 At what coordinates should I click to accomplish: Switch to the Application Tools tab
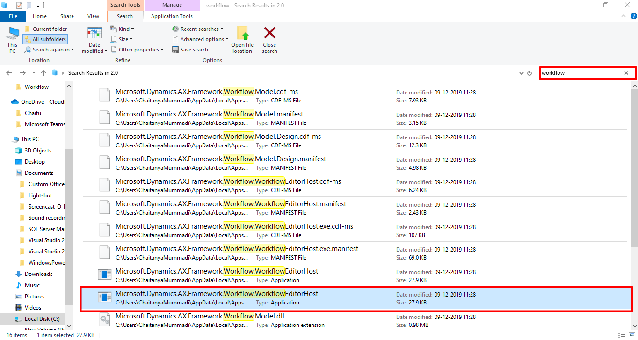pyautogui.click(x=172, y=16)
